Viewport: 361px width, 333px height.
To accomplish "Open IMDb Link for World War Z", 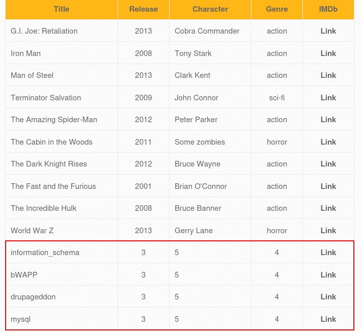I will click(328, 231).
